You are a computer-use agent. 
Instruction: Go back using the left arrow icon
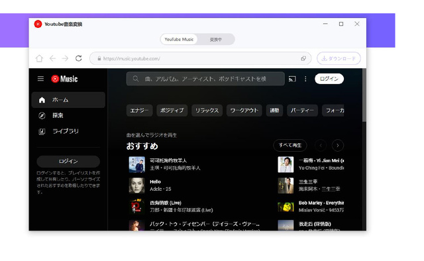52,58
